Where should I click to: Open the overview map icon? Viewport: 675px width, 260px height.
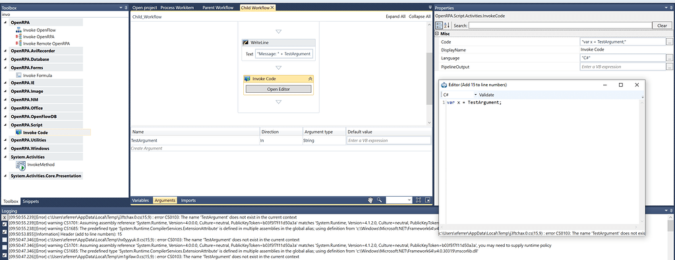(427, 200)
